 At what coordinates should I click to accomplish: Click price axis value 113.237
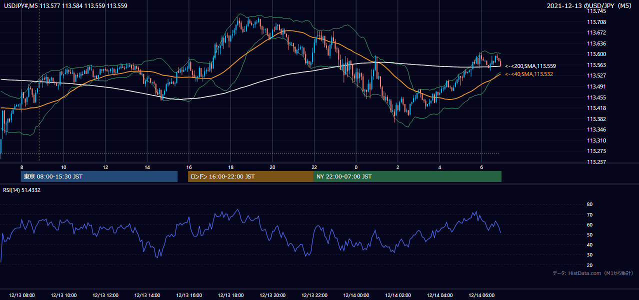[x=596, y=162]
